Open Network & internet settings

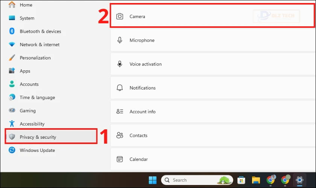coord(39,44)
